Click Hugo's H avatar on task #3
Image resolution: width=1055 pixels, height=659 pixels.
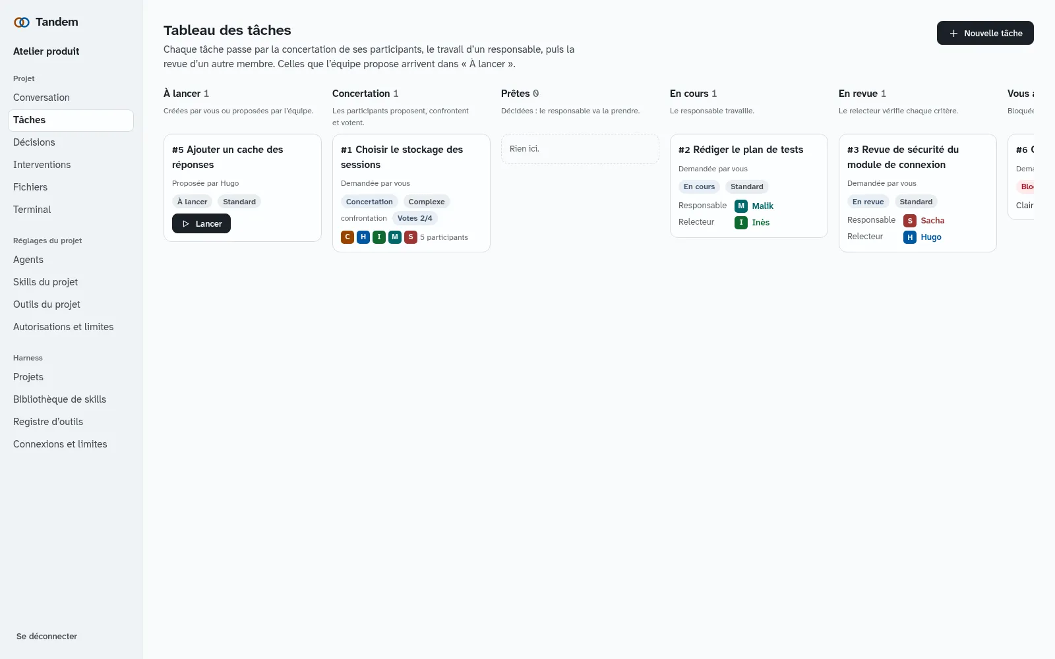910,237
